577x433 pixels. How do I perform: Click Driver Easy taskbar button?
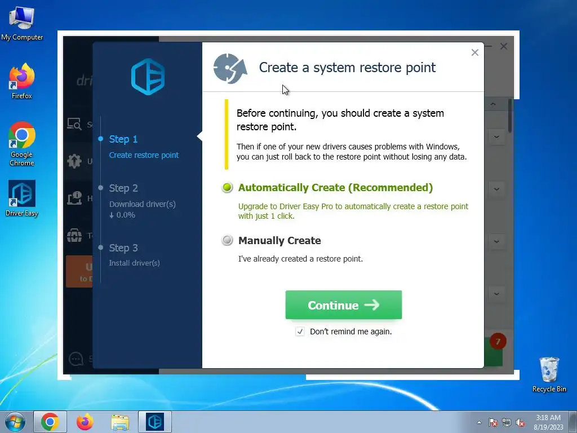coord(155,422)
